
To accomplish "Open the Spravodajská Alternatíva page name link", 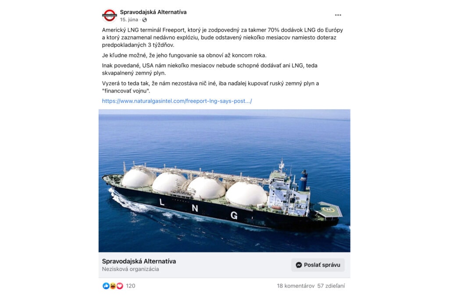I will click(153, 12).
